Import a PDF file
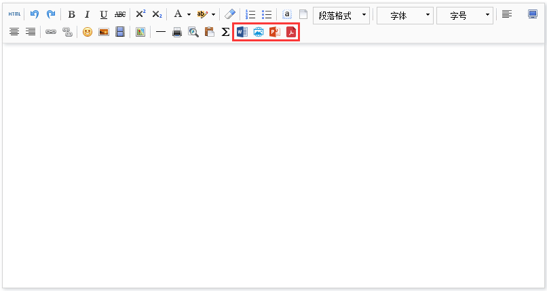This screenshot has width=547, height=291. click(x=291, y=32)
